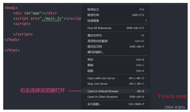
Task: Click 粘贴 menu item
Action: click(116, 71)
